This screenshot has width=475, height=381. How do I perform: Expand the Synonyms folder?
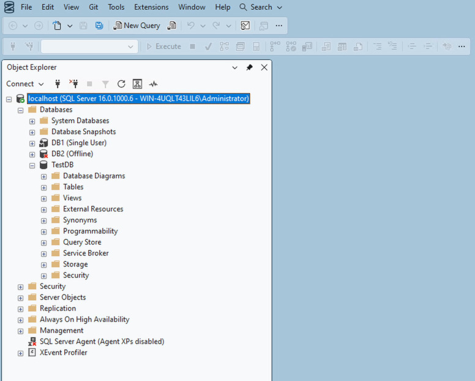click(44, 221)
